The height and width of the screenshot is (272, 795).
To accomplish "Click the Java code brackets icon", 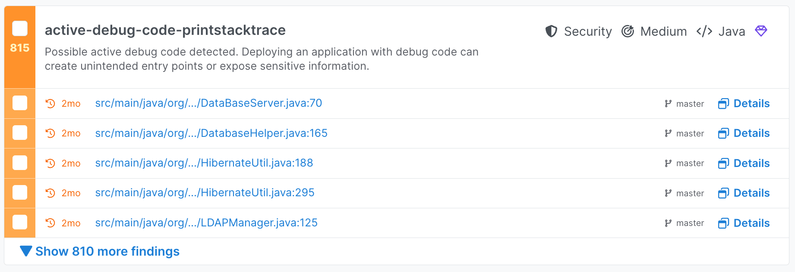I will pyautogui.click(x=704, y=31).
